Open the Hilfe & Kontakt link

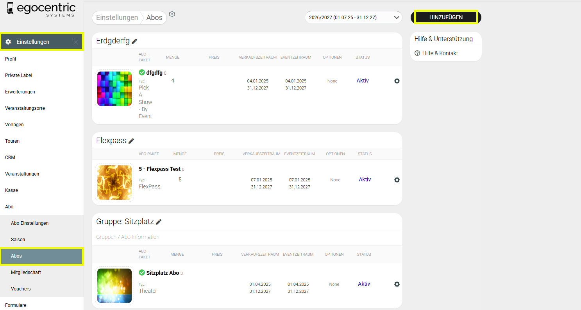440,53
